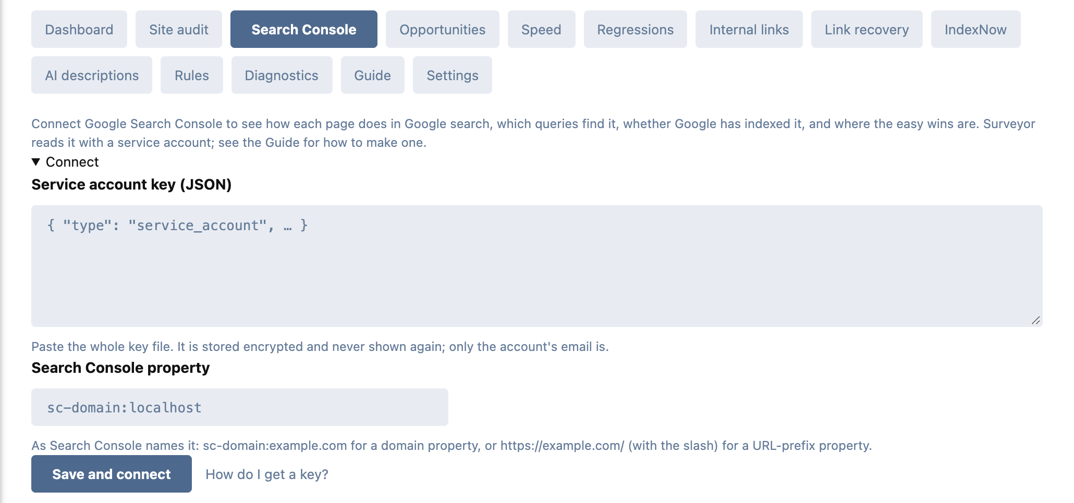Open the IndexNow tab

[x=976, y=29]
